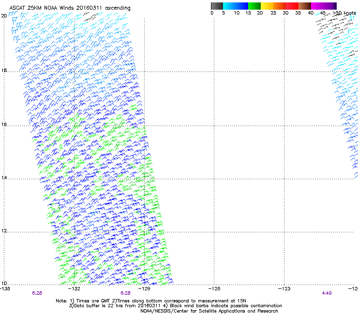Click the gray 0-5 knots segment of the color scale
The width and height of the screenshot is (358, 314).
pyautogui.click(x=217, y=6)
